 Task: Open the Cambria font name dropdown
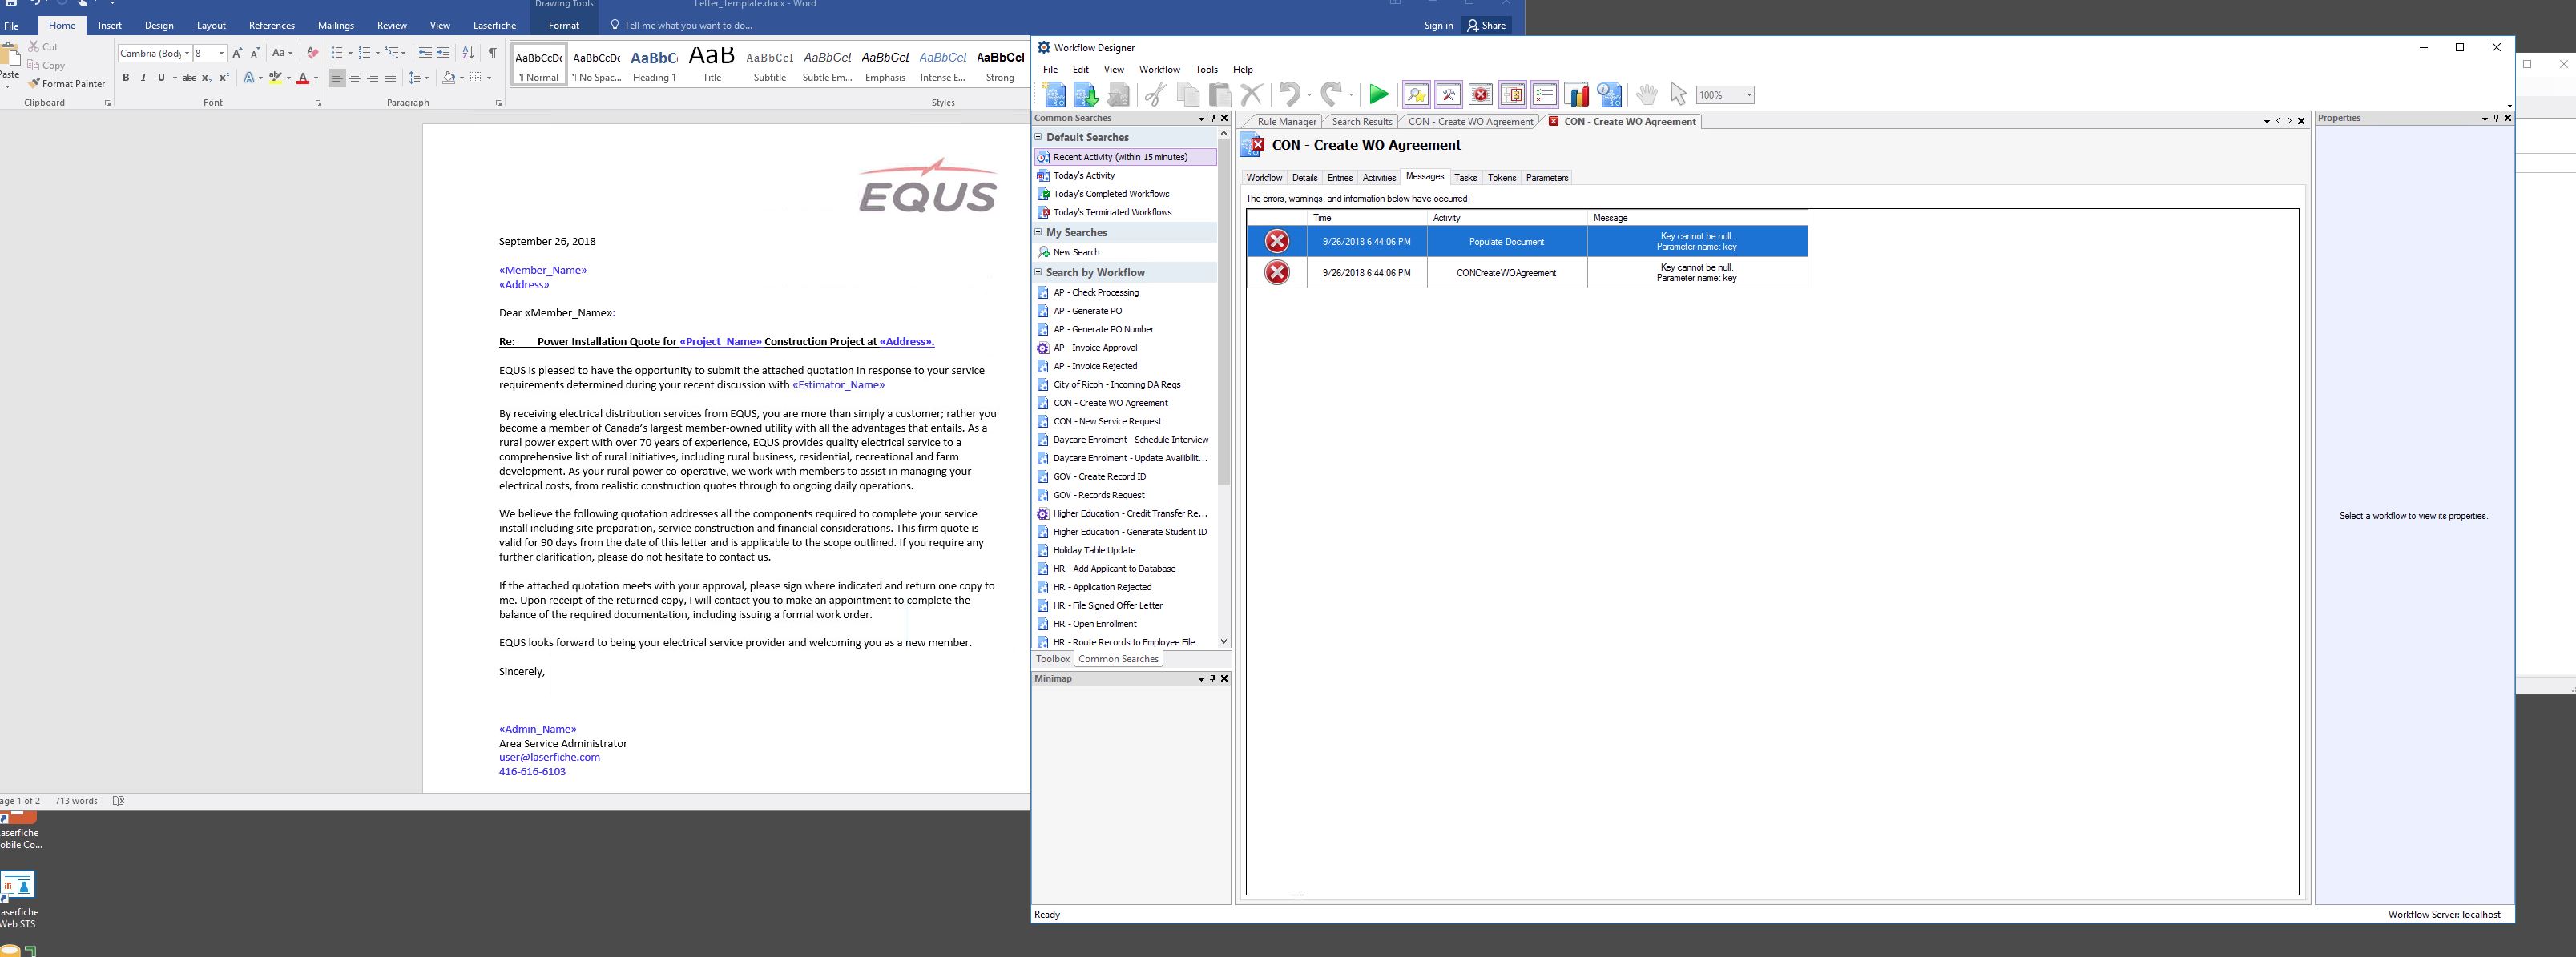pyautogui.click(x=187, y=53)
